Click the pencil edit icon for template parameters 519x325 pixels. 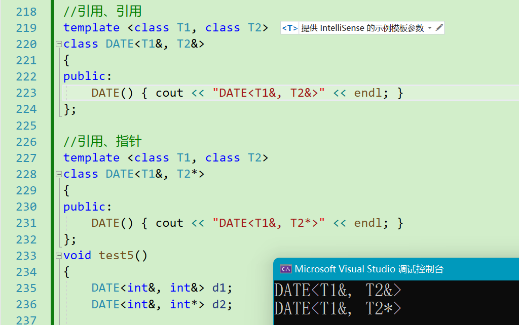pos(439,28)
